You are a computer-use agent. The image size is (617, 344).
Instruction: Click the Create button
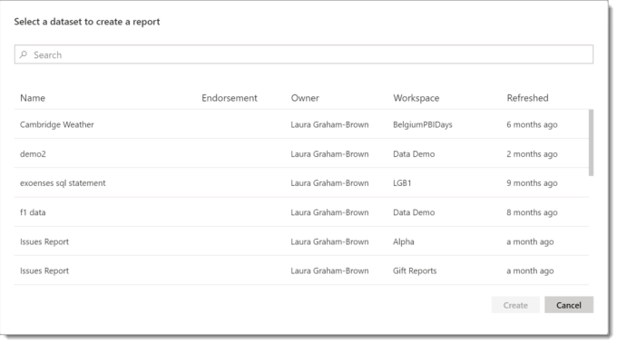tap(515, 305)
